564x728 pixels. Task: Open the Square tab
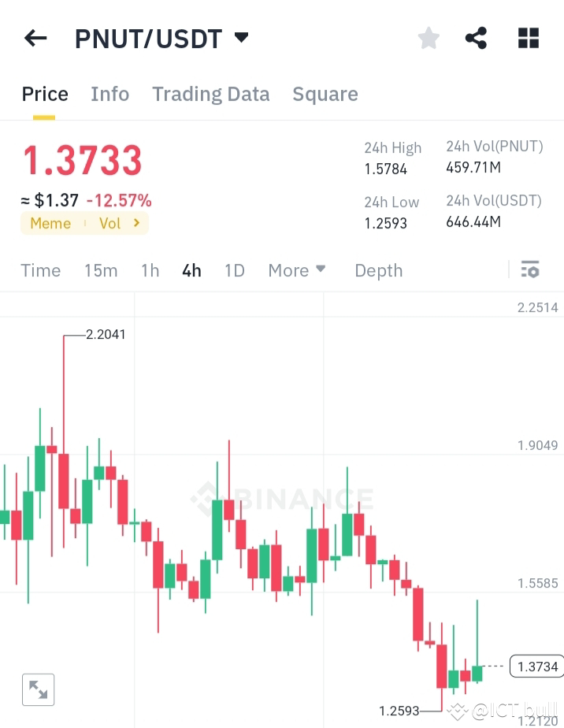(325, 94)
